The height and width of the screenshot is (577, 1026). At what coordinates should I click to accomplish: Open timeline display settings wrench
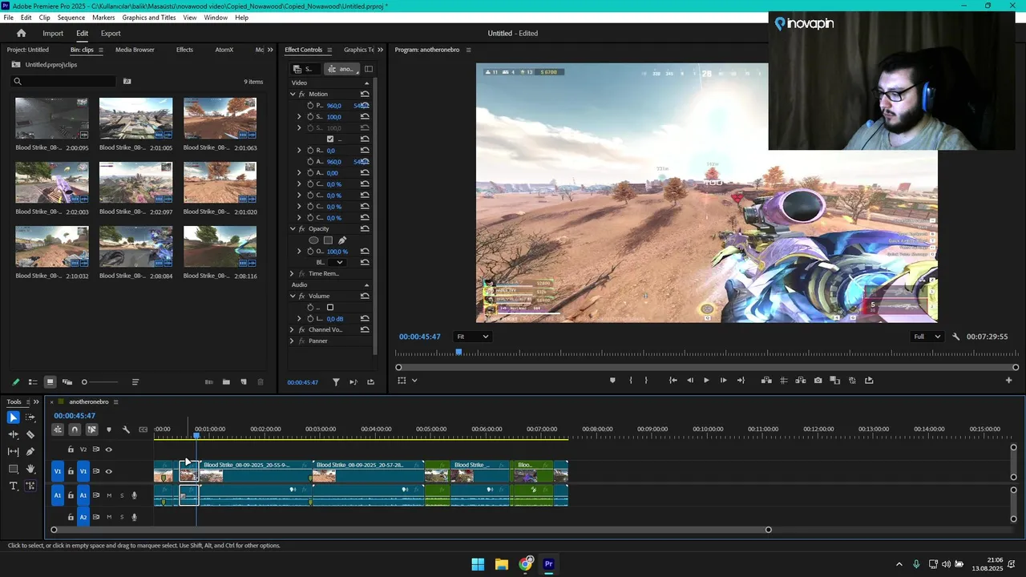126,430
